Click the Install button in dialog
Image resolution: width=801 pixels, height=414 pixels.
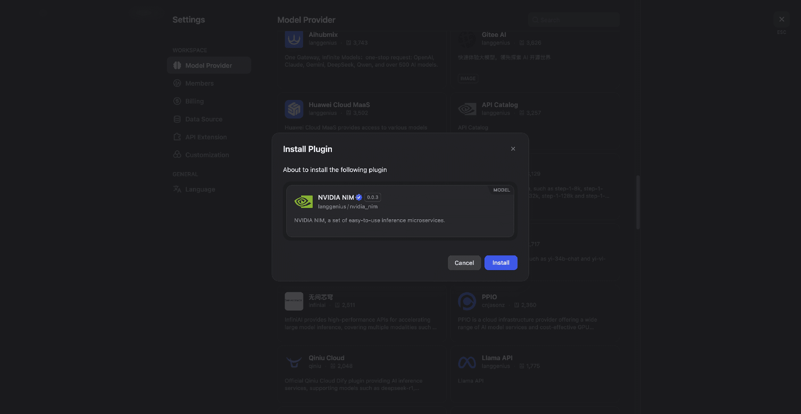pos(500,263)
